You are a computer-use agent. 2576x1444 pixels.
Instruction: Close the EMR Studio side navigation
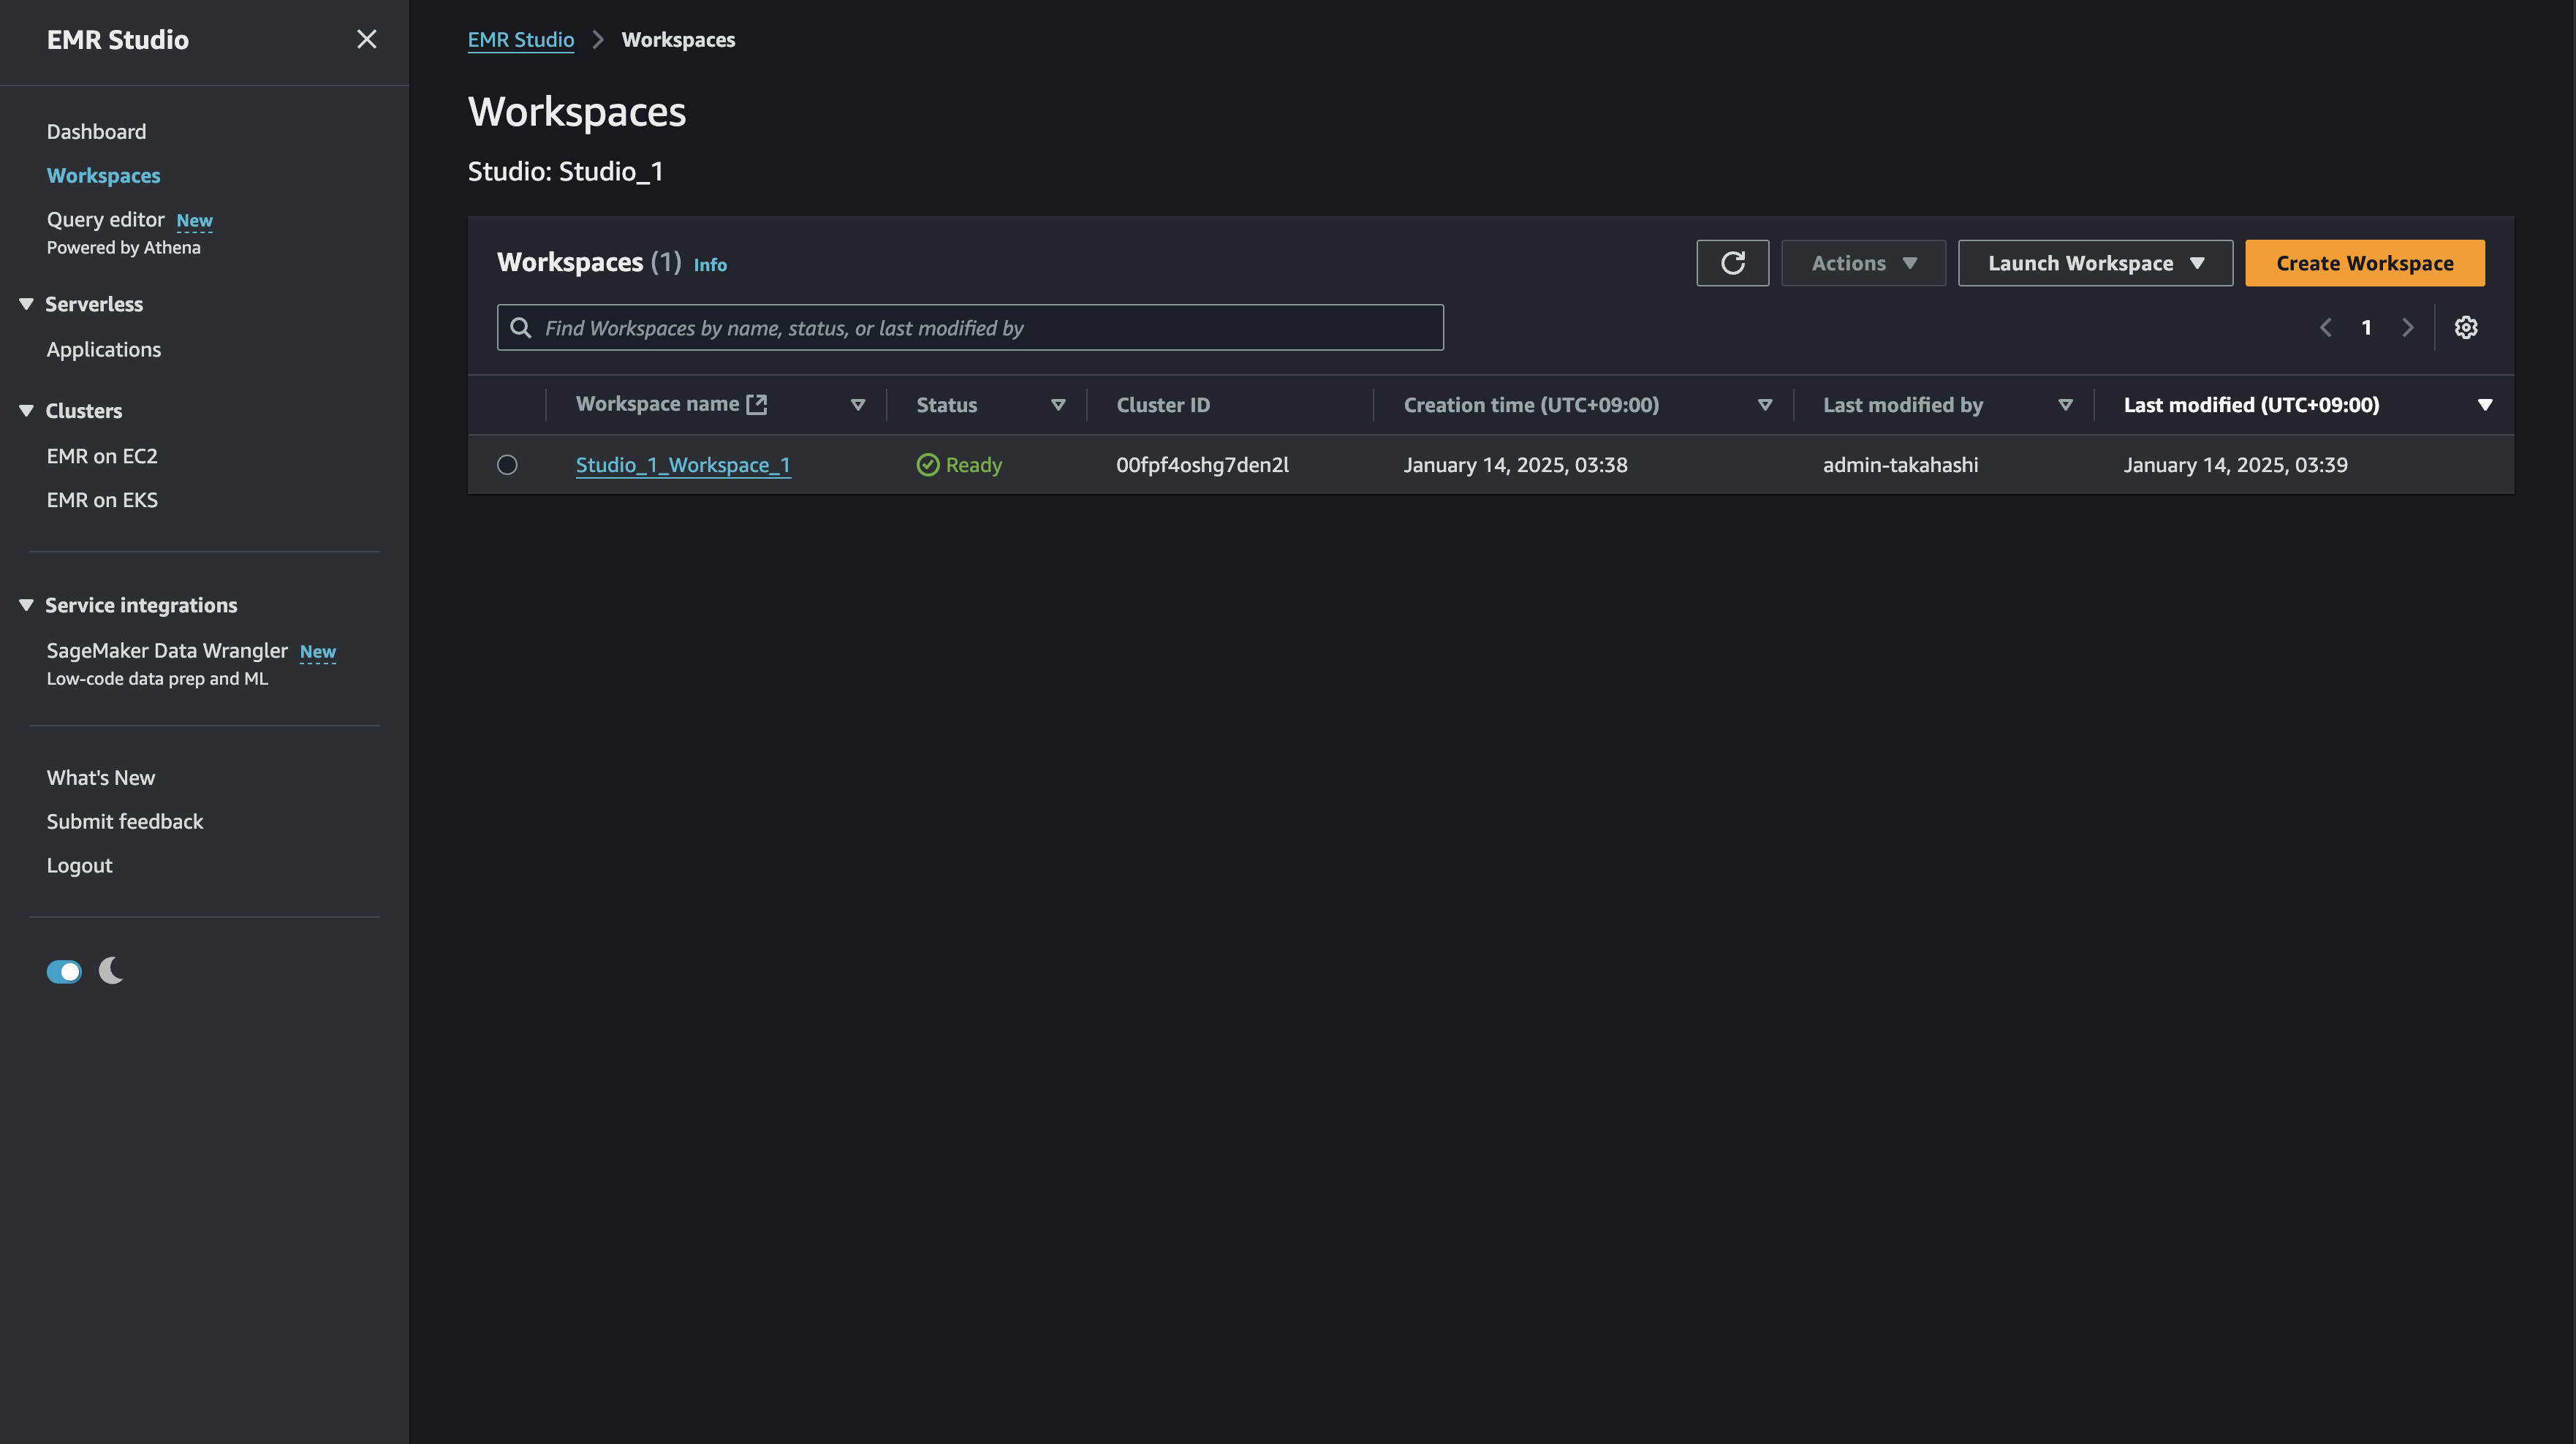pyautogui.click(x=367, y=39)
